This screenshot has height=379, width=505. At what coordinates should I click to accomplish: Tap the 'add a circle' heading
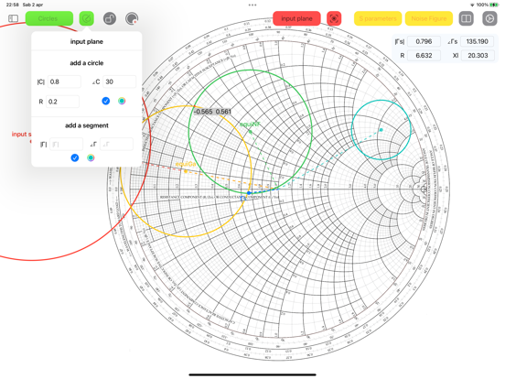[x=87, y=63]
